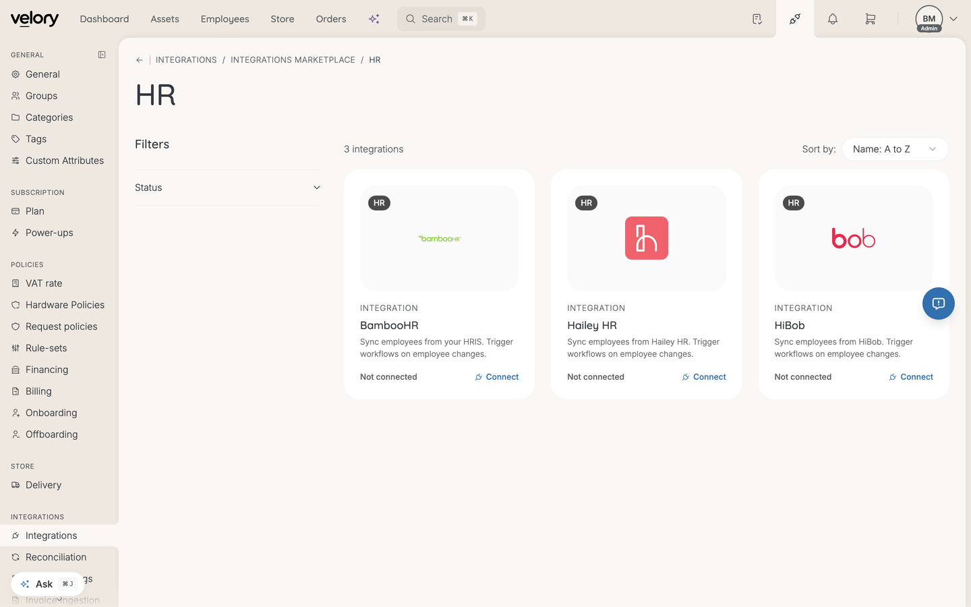The width and height of the screenshot is (971, 607).
Task: Collapse the sidebar panel icon
Action: pyautogui.click(x=102, y=55)
